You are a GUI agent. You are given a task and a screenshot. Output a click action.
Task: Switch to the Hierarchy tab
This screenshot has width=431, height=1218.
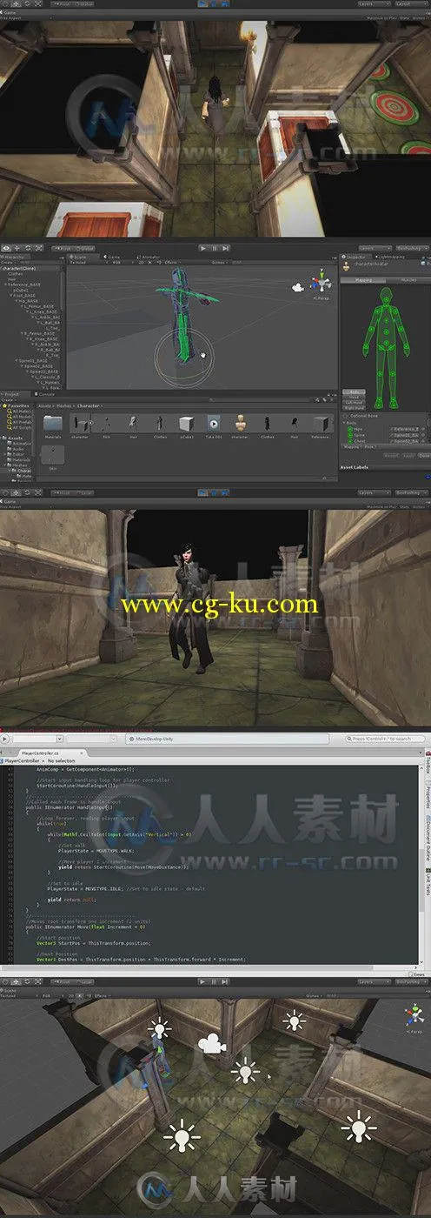tap(14, 258)
